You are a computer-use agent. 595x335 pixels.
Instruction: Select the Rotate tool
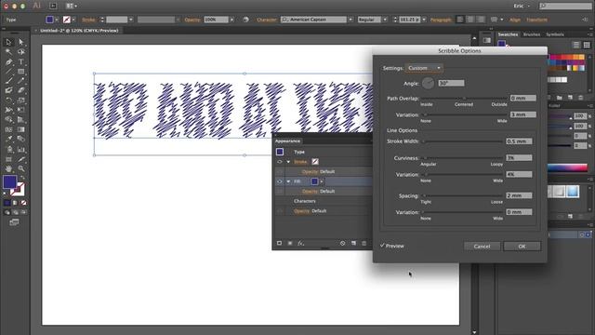pyautogui.click(x=8, y=100)
